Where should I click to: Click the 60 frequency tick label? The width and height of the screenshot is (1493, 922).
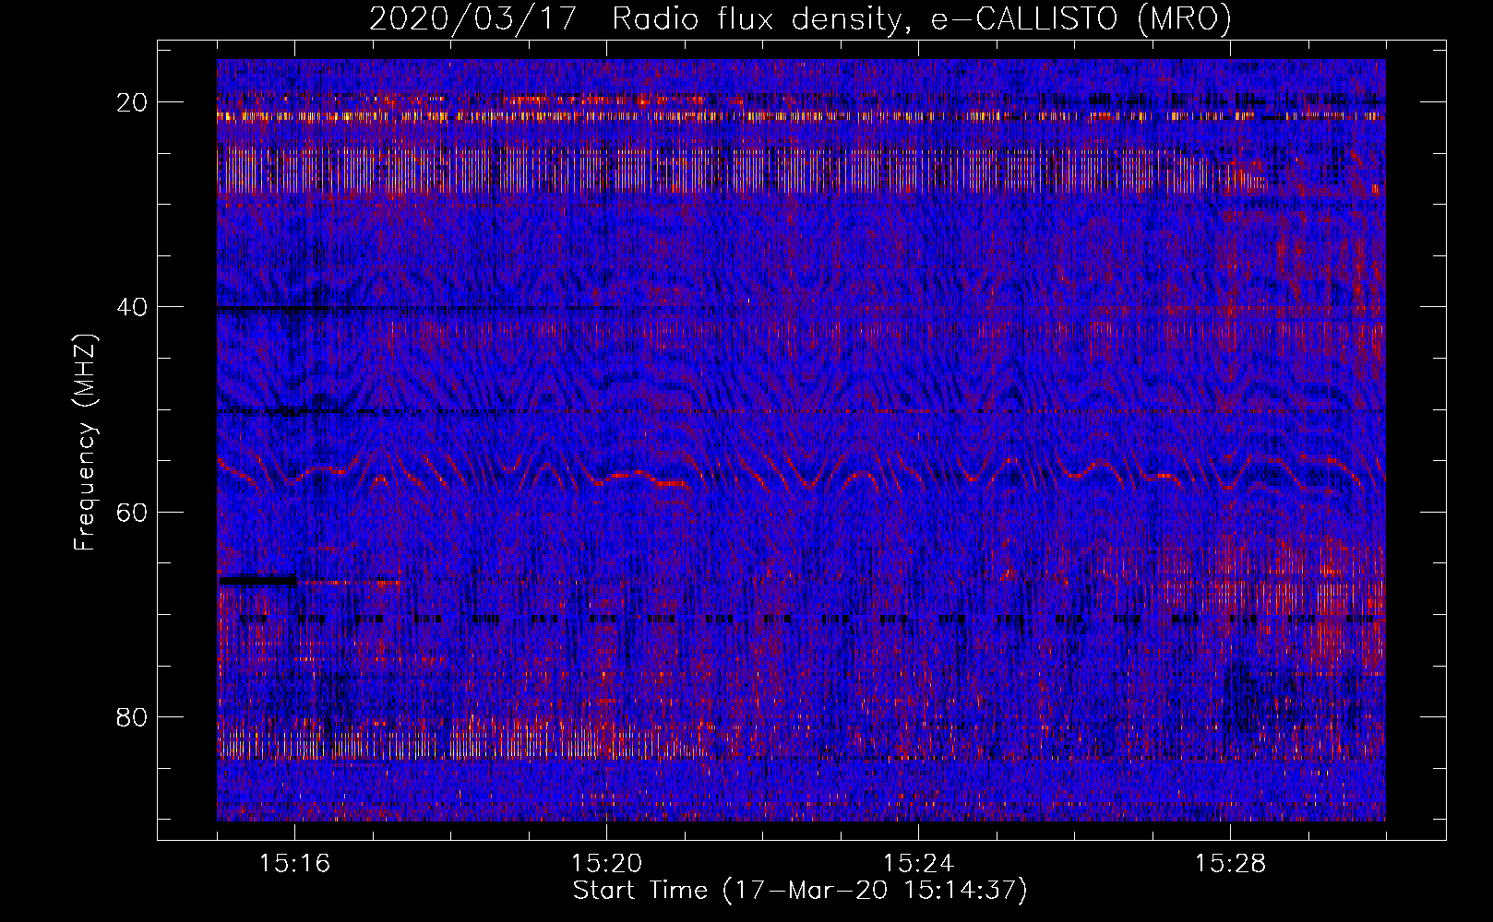click(x=133, y=512)
